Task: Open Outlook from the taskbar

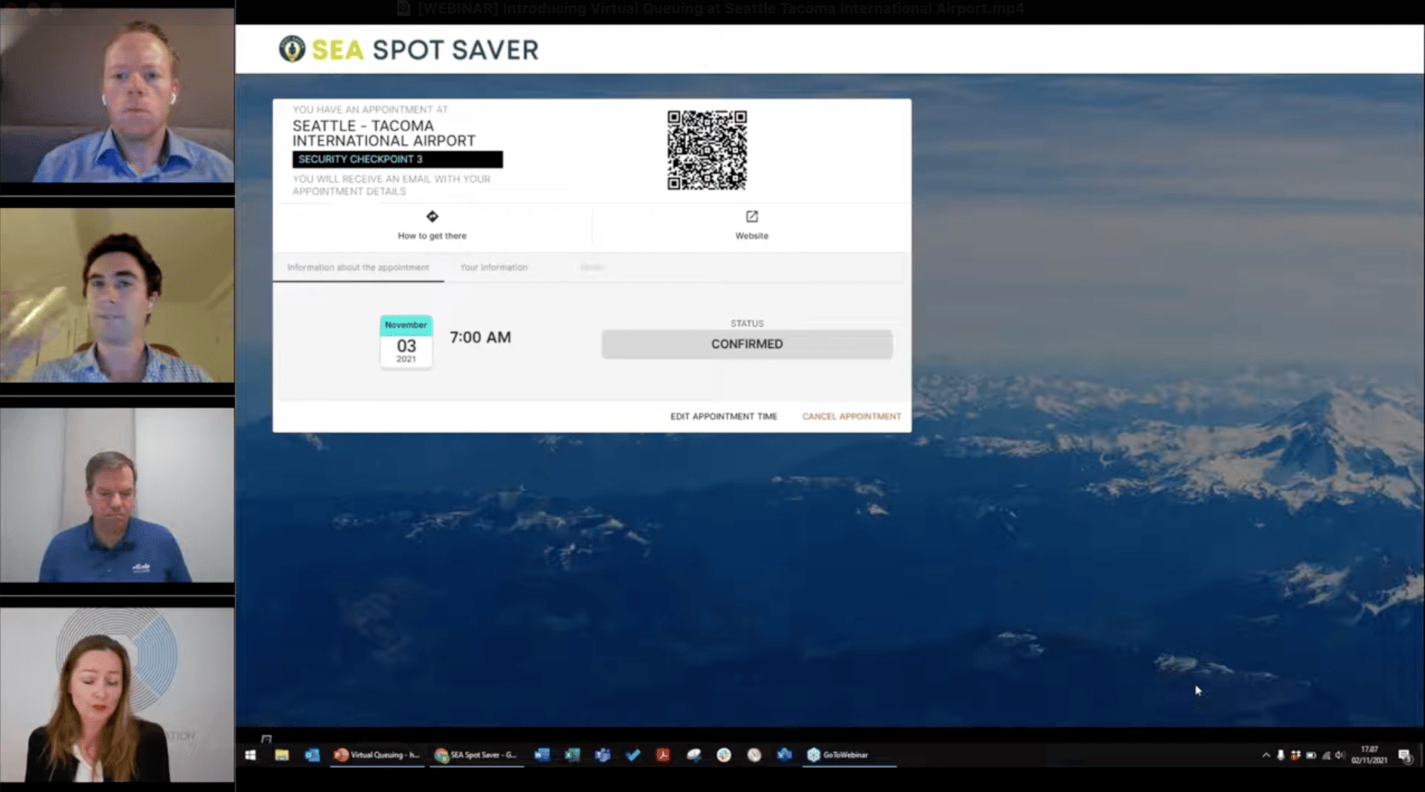Action: [x=312, y=755]
